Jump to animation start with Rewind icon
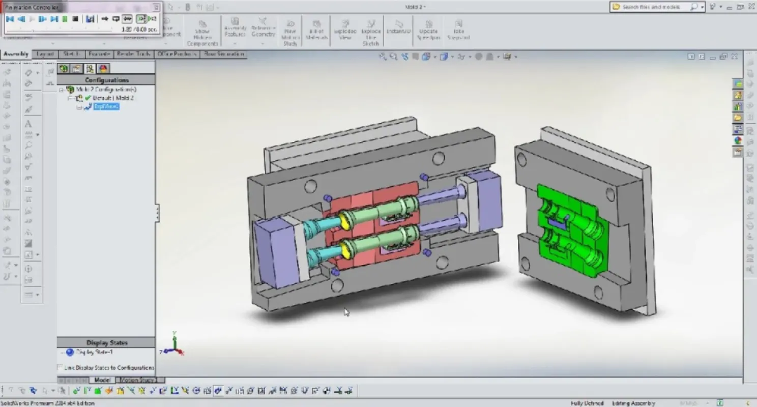757x407 pixels. pos(10,19)
